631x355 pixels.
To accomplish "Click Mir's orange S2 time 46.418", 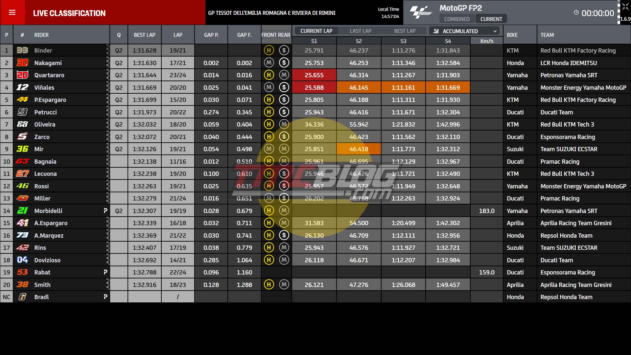I will (x=359, y=149).
